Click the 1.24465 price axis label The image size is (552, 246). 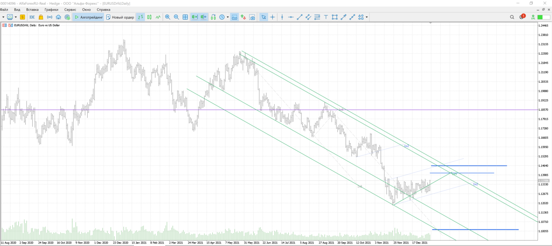pos(543,26)
